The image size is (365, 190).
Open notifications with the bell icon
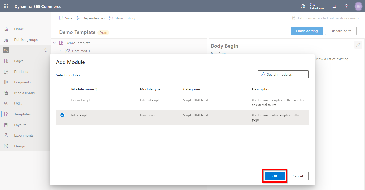coord(334,6)
